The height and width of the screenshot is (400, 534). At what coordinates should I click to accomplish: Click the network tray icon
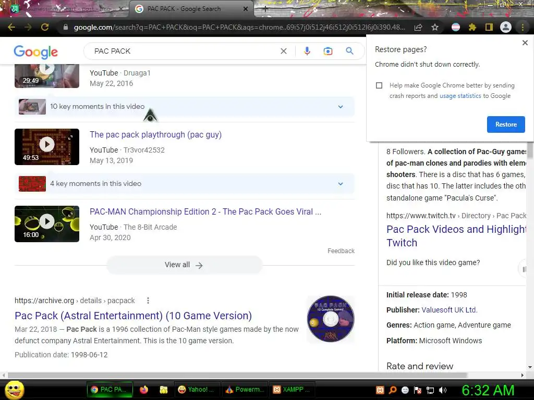[430, 390]
